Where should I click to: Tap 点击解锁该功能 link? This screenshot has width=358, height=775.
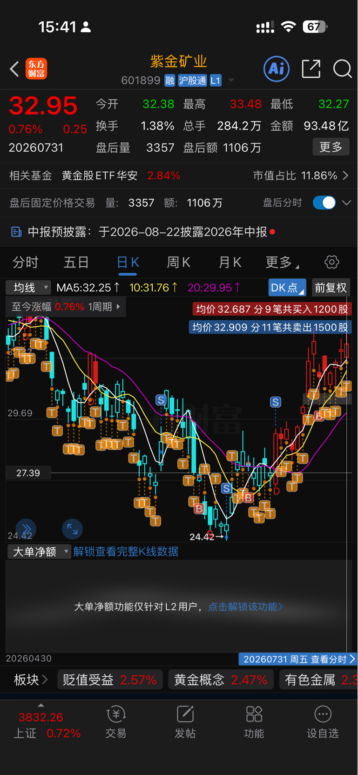pyautogui.click(x=245, y=607)
